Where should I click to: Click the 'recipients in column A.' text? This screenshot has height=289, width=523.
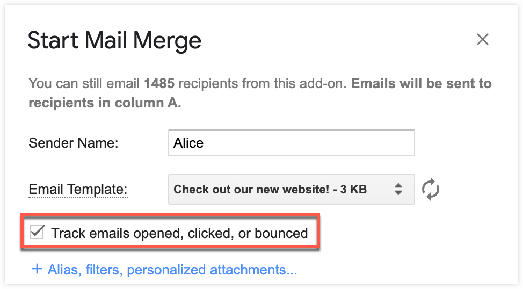(104, 103)
